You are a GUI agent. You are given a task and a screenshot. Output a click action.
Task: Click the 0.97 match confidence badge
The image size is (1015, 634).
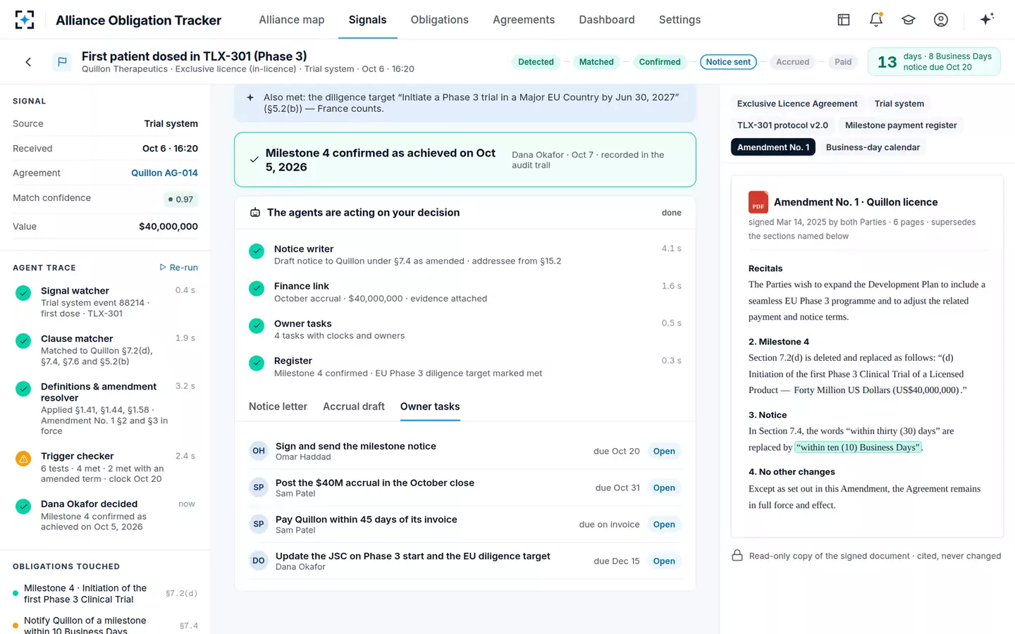(180, 199)
